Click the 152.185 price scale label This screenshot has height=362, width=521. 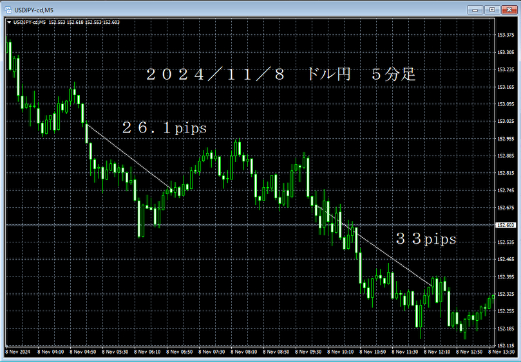pyautogui.click(x=506, y=329)
